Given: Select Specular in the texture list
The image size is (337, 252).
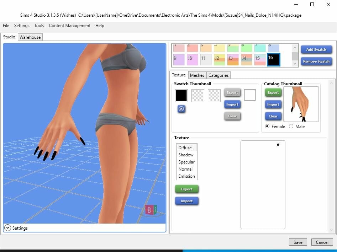Looking at the screenshot, I should pyautogui.click(x=186, y=162).
